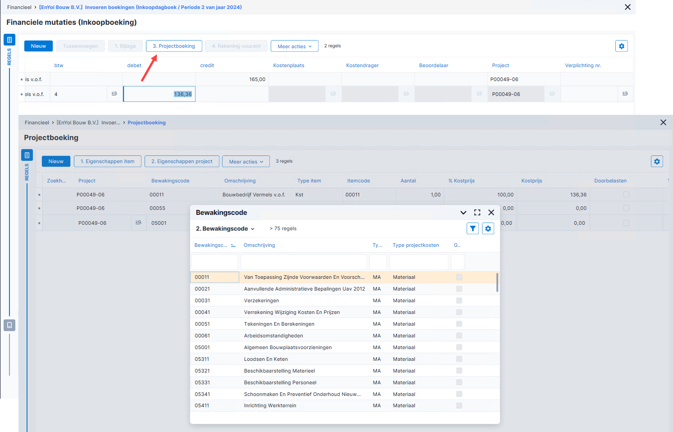This screenshot has height=432, width=673.
Task: Click the Omschrijving filter field in popup
Action: coord(304,262)
